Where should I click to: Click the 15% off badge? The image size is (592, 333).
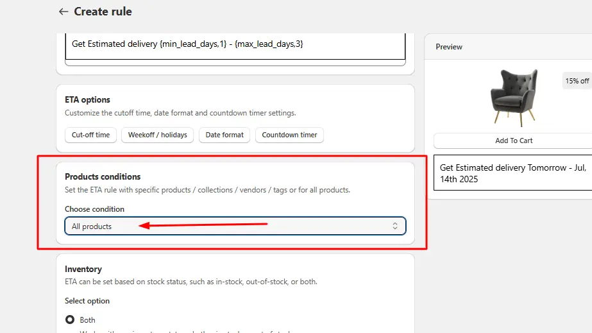point(577,81)
